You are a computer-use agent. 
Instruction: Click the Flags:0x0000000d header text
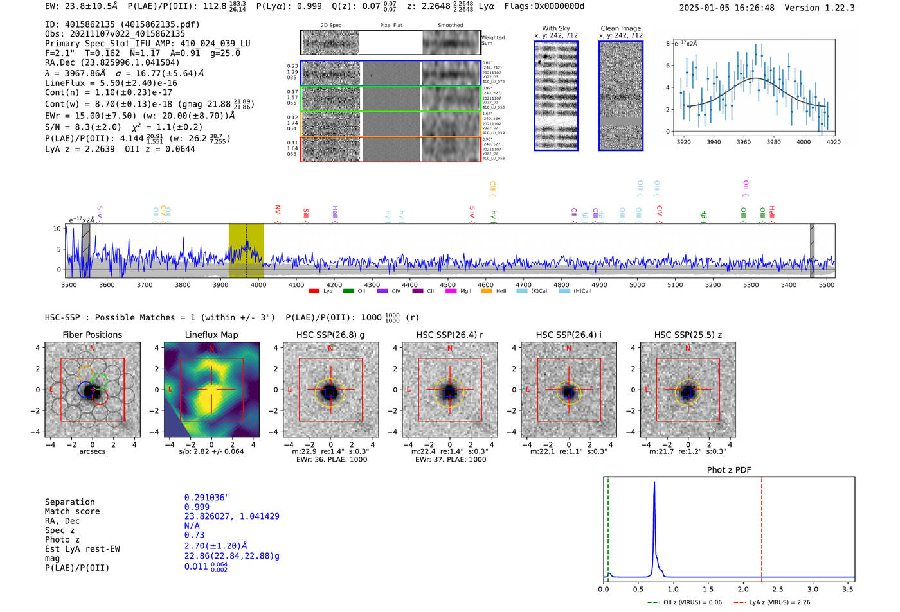click(x=544, y=6)
